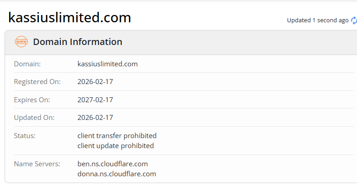
Task: Click the refresh icon beside Updated text
Action: [x=354, y=20]
